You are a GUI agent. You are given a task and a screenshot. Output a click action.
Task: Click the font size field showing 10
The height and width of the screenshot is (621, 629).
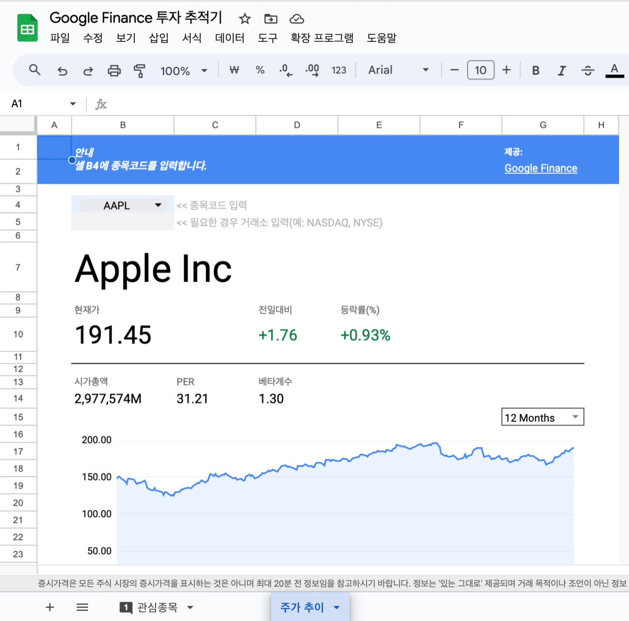(480, 70)
